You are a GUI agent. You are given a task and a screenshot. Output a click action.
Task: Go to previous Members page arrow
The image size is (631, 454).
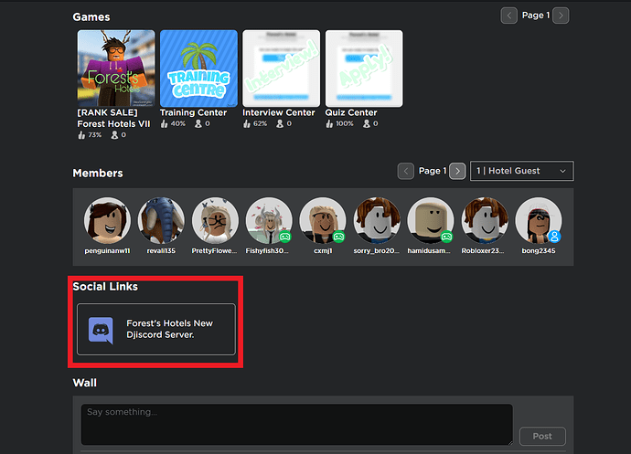(406, 172)
